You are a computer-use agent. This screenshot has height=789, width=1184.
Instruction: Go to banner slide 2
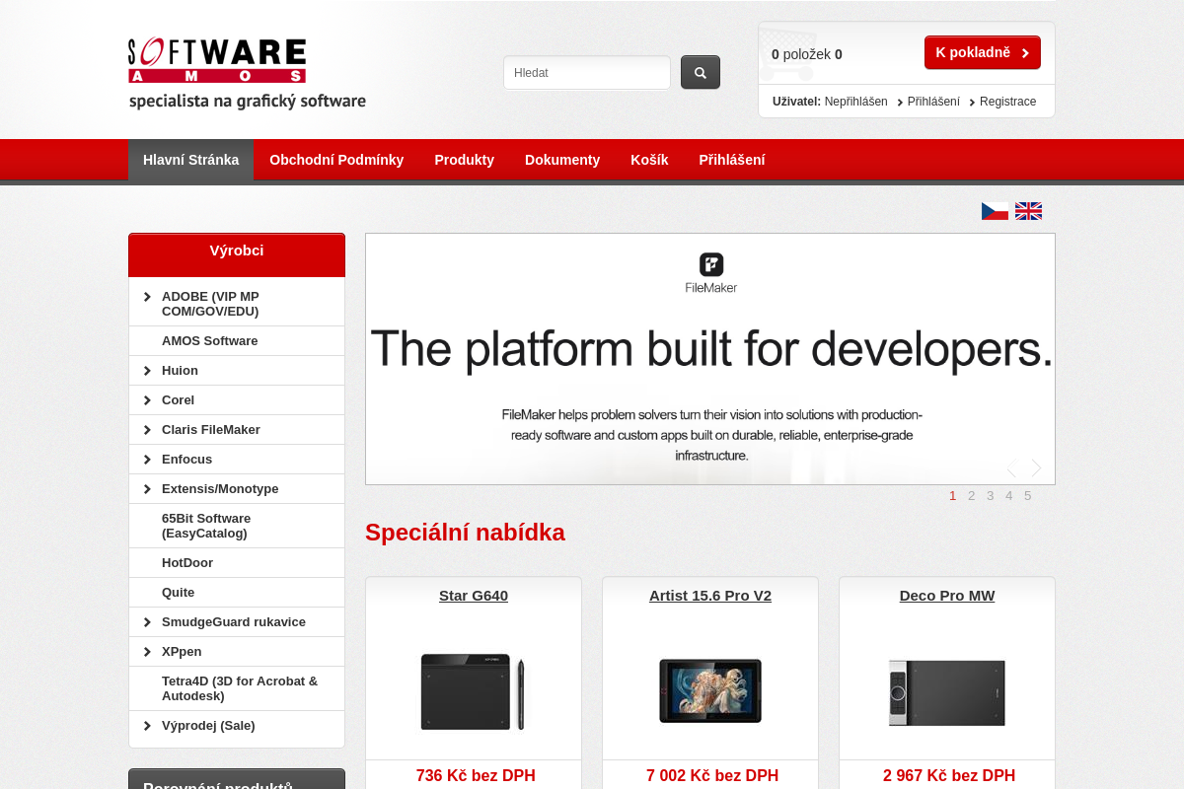tap(972, 496)
